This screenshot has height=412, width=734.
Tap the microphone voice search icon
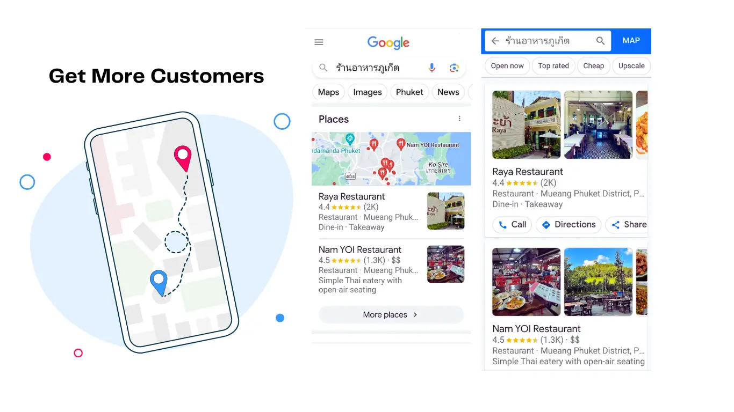(432, 68)
